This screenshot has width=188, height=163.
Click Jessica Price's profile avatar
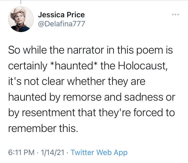[x=21, y=19]
